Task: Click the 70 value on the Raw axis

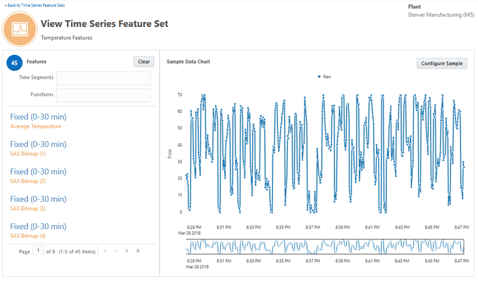Action: (x=180, y=95)
